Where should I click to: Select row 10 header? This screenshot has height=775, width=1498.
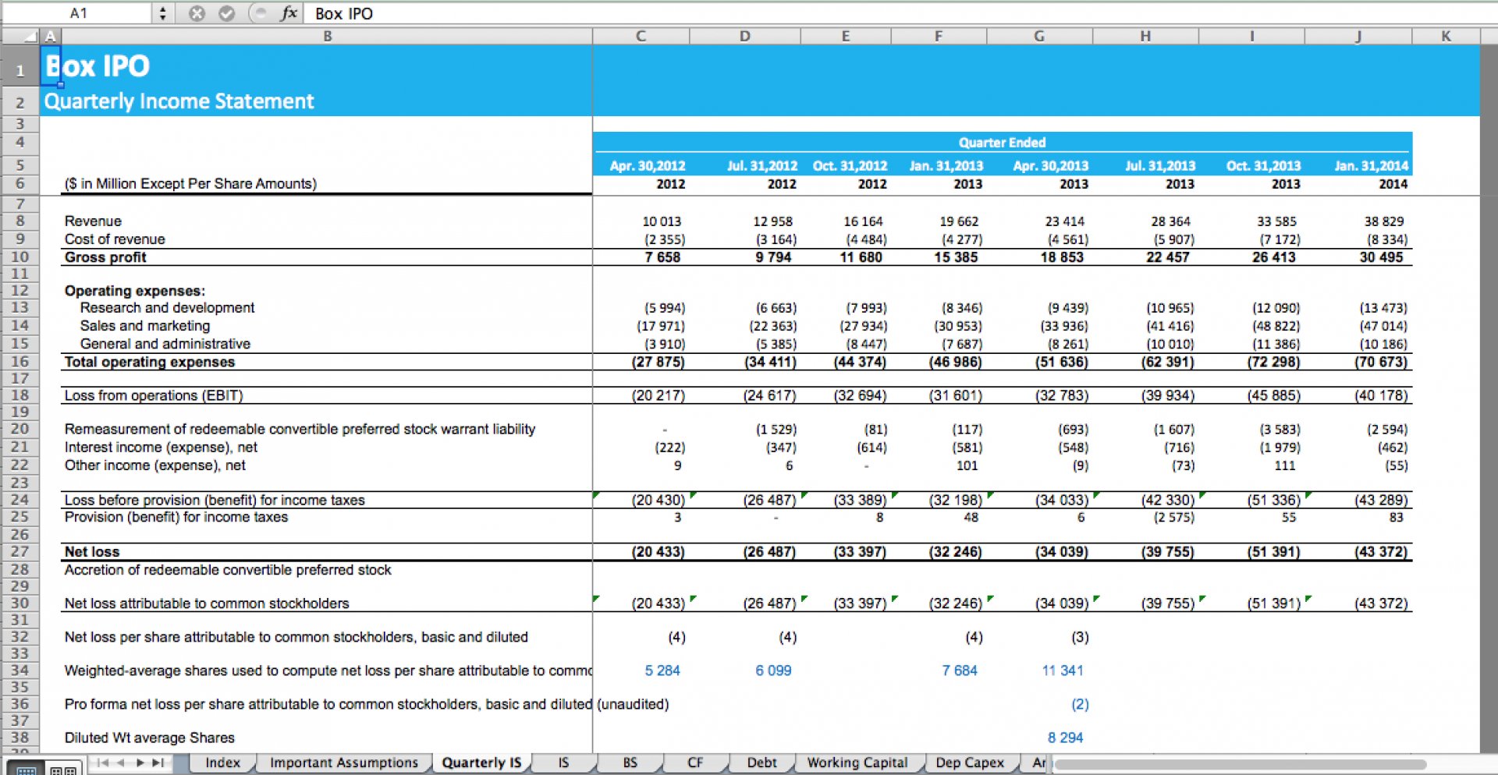coord(20,257)
